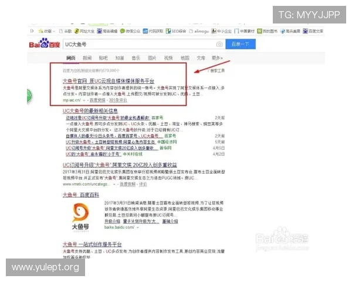Expand the arrow beside baike.baidu.com/
Image resolution: width=352 pixels, height=282 pixels.
pyautogui.click(x=138, y=227)
